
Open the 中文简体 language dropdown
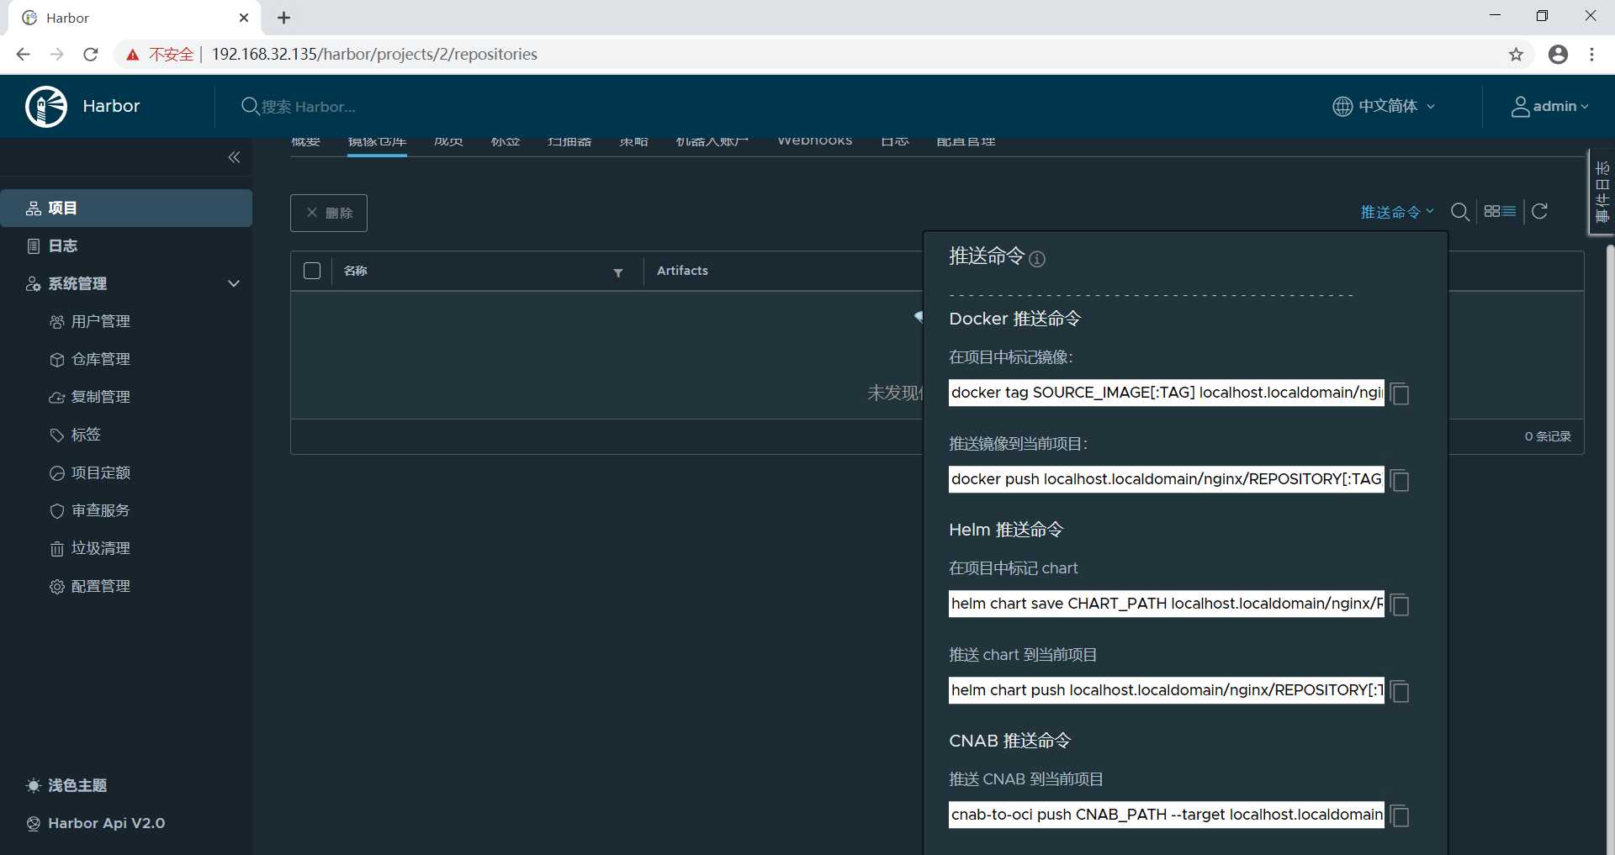(x=1384, y=107)
